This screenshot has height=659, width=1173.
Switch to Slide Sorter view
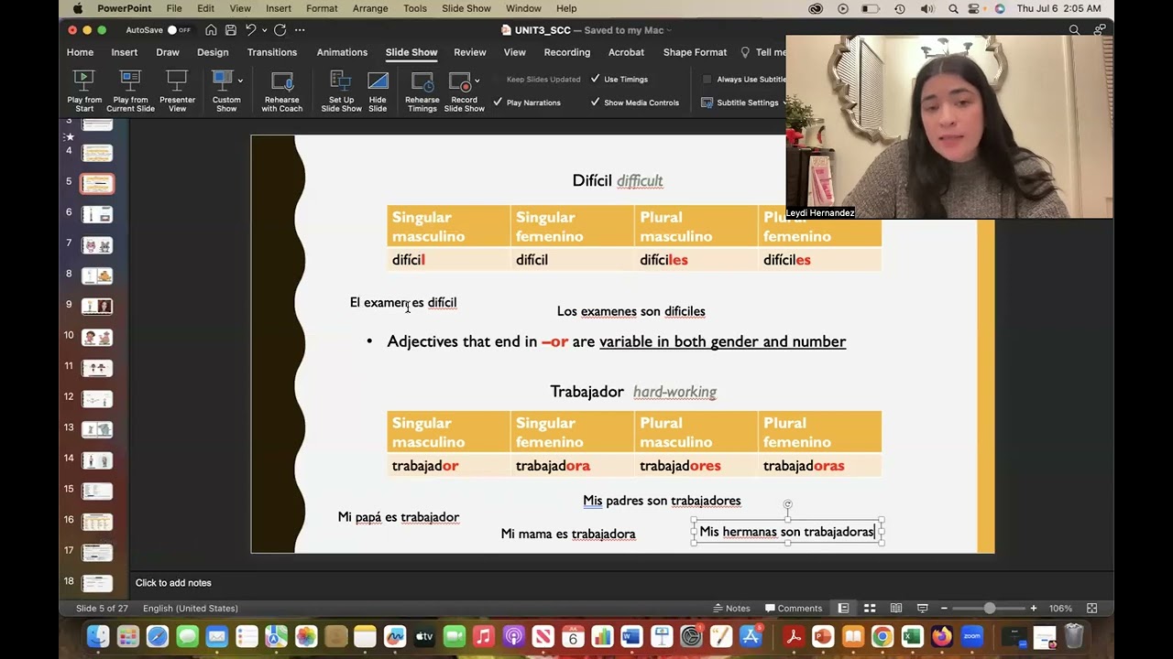[870, 608]
